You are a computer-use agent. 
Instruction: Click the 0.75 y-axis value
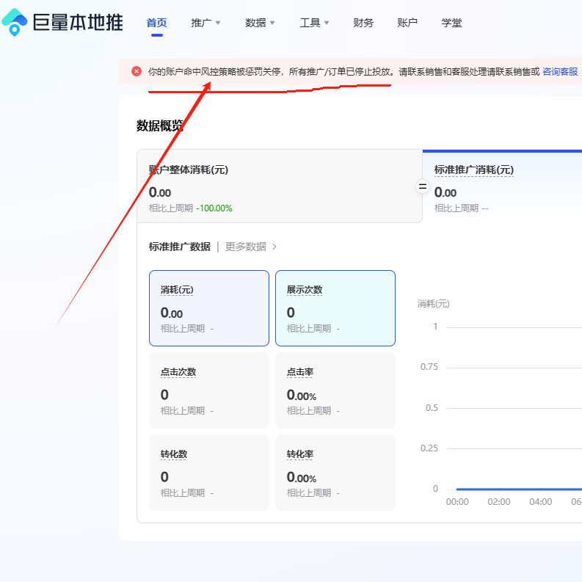429,367
